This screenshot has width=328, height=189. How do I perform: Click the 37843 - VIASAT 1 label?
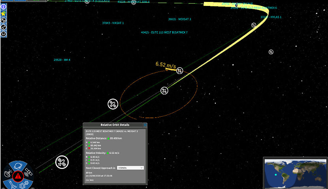(x=113, y=23)
